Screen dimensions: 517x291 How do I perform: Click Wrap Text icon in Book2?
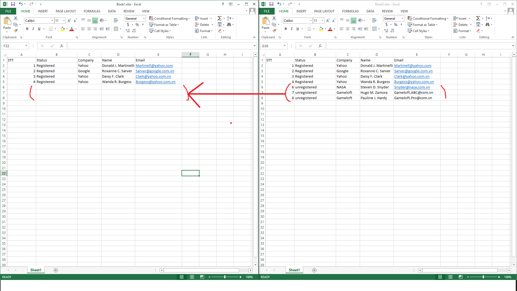tap(374, 20)
